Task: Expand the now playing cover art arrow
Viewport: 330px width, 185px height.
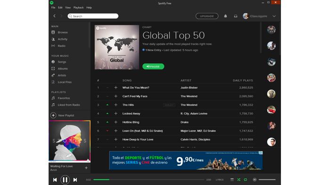Action: point(88,160)
